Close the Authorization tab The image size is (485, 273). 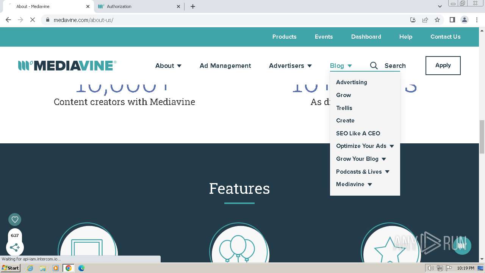(179, 6)
